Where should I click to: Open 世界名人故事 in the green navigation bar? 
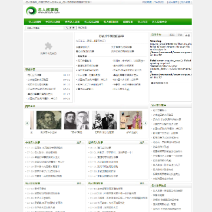pyautogui.click(x=72, y=22)
